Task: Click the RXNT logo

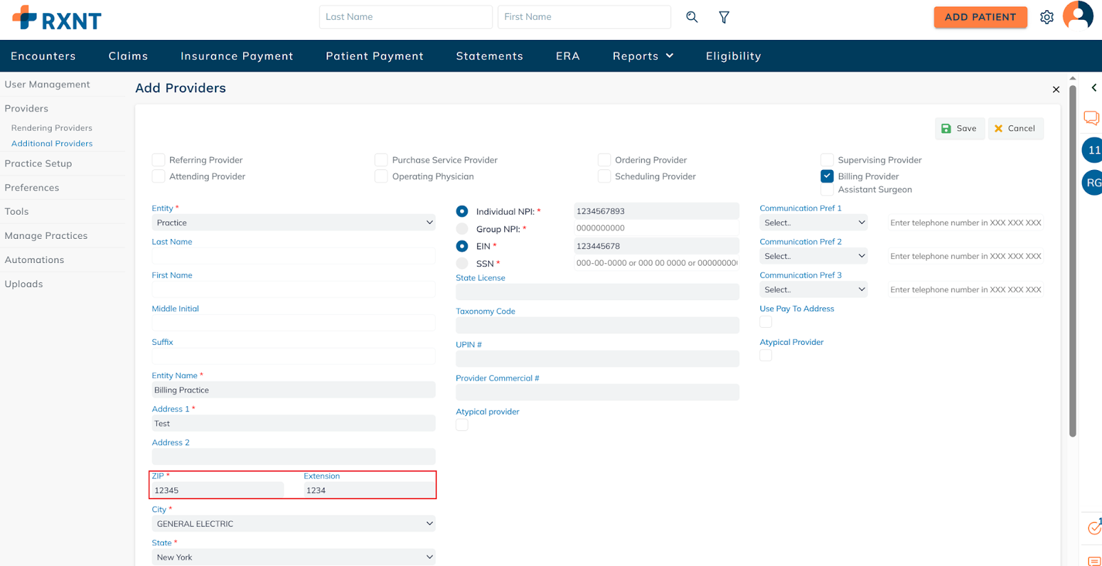Action: coord(57,19)
